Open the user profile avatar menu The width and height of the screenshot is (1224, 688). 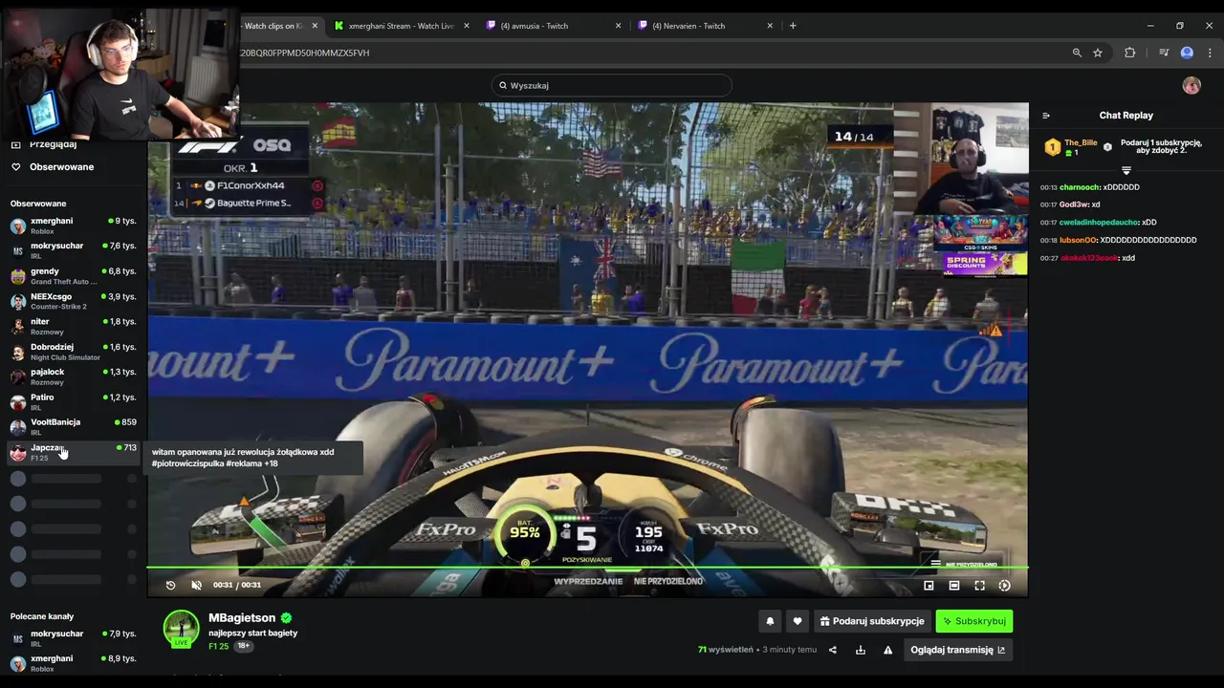pos(1191,86)
